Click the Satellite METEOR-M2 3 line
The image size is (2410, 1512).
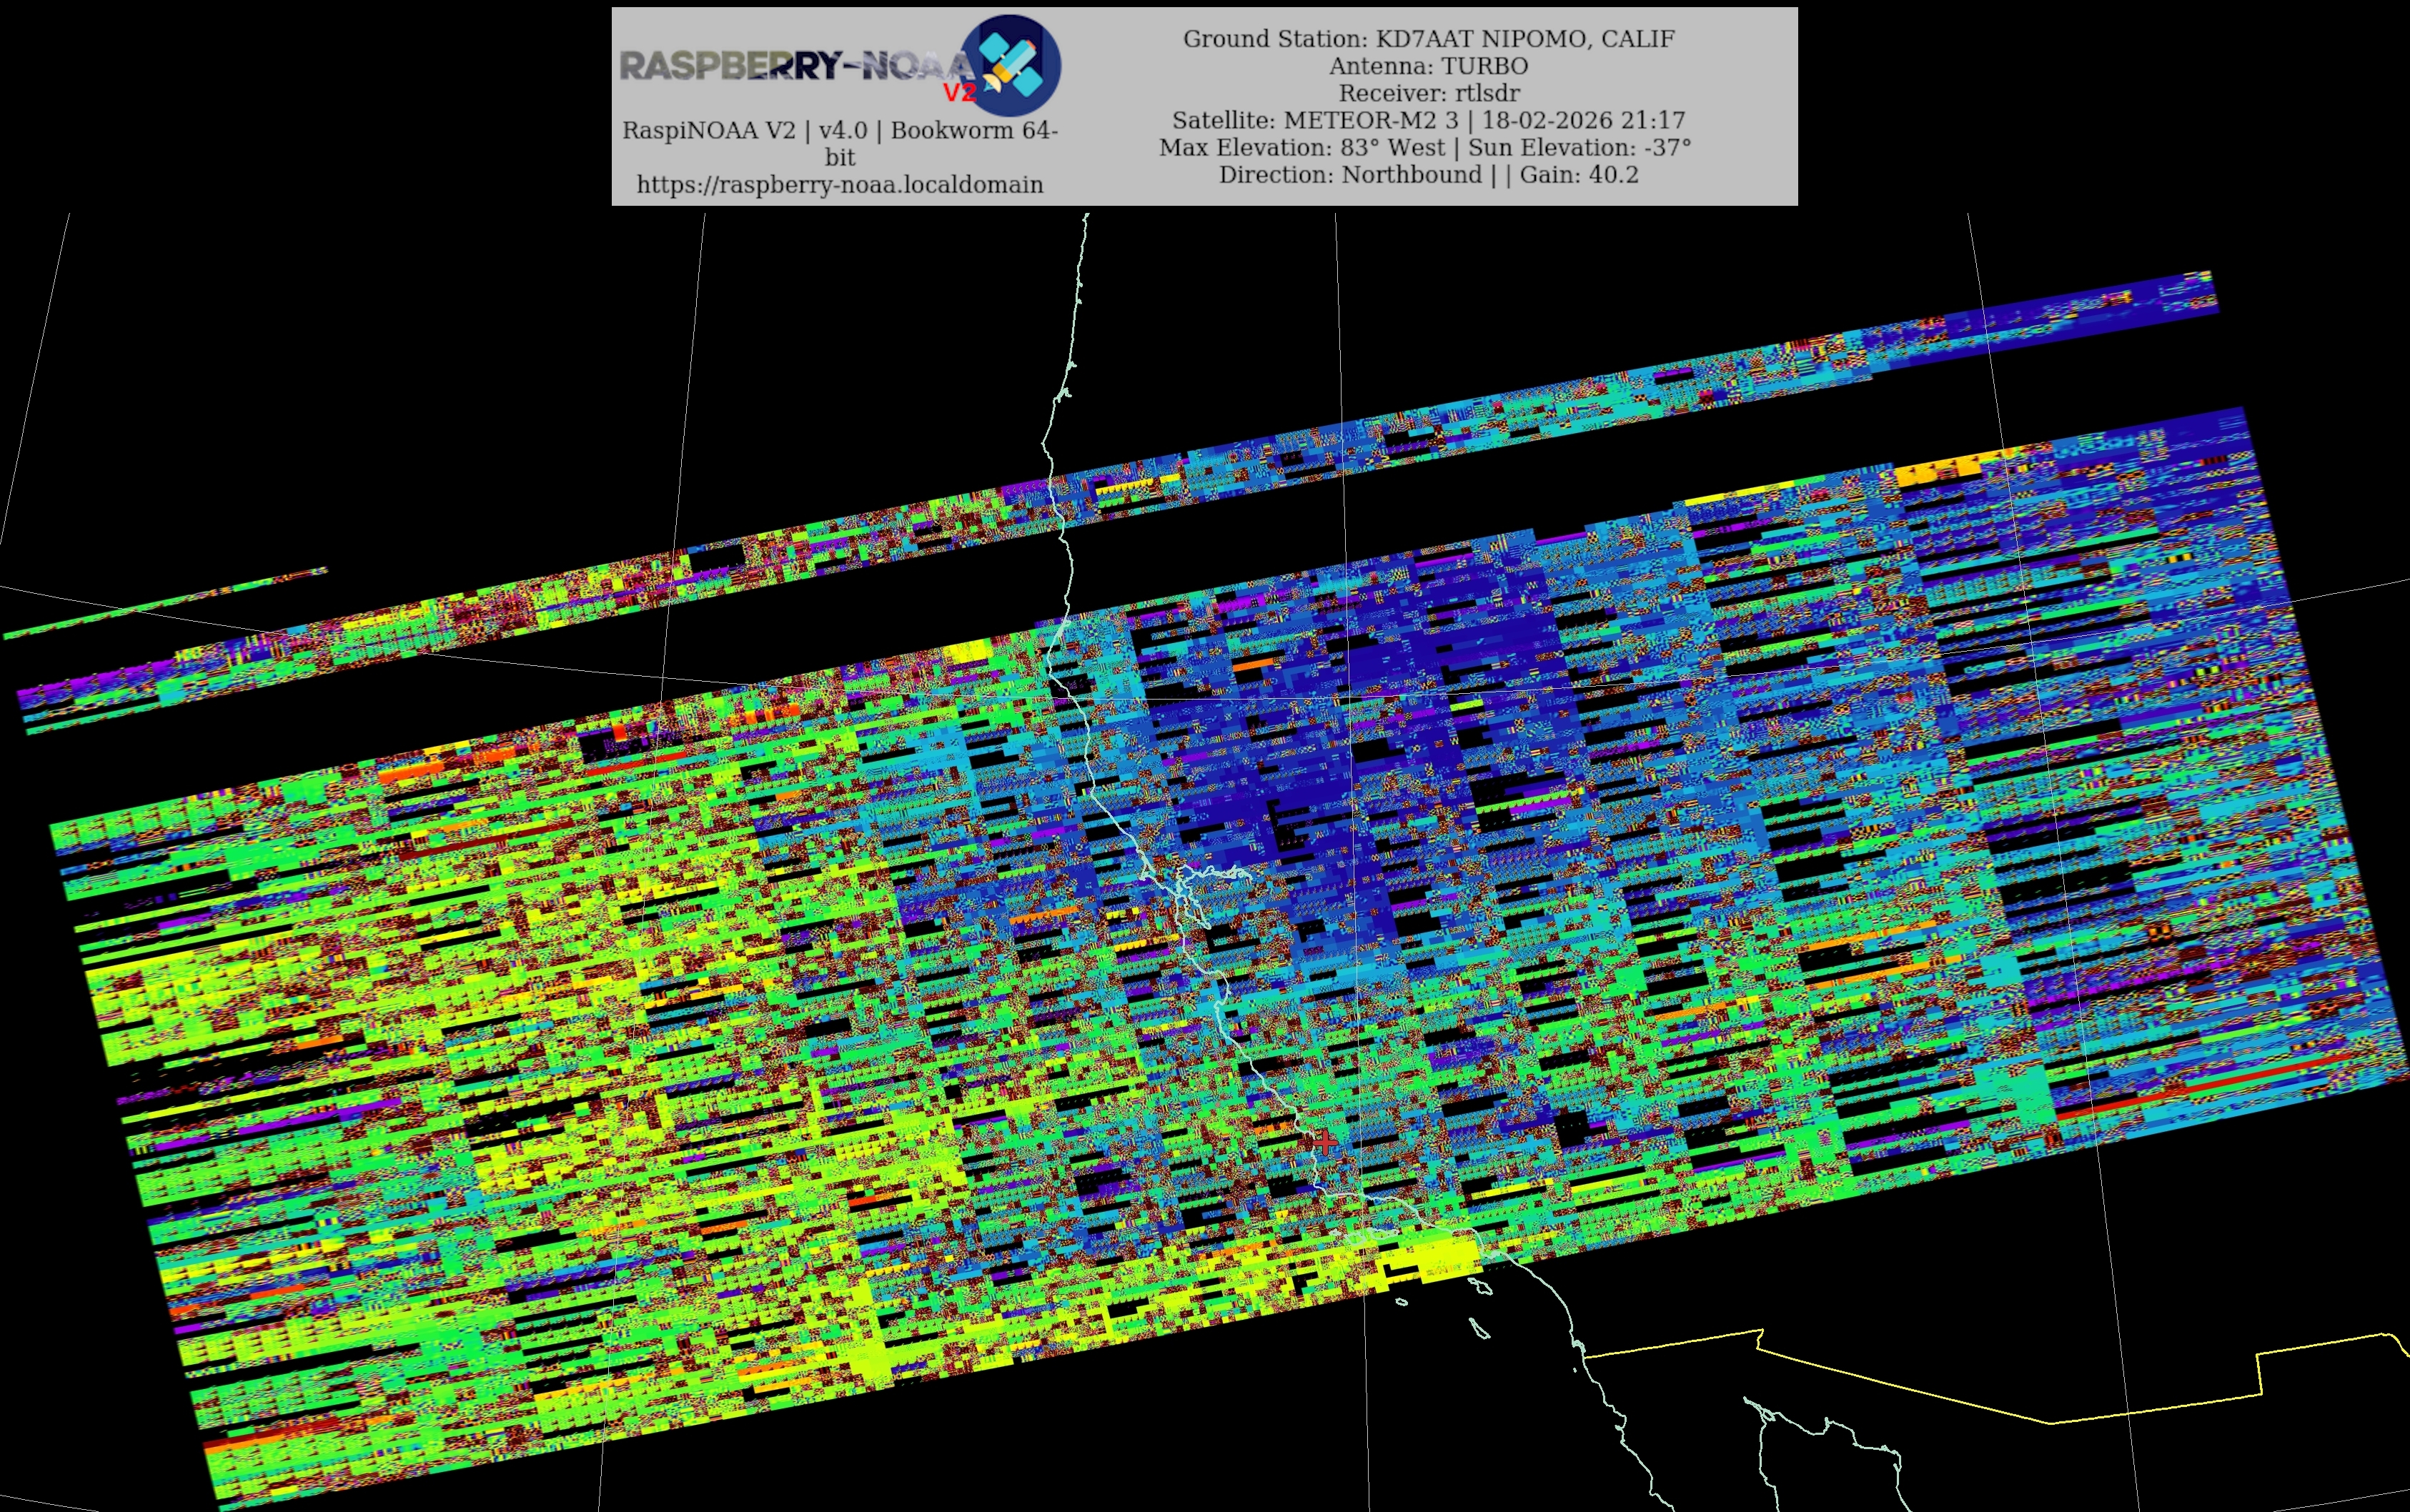coord(1428,120)
